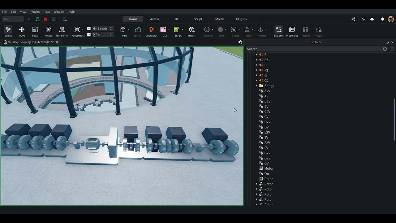The width and height of the screenshot is (396, 223).
Task: Open the GUI dropdown arrow
Action: pos(169,29)
